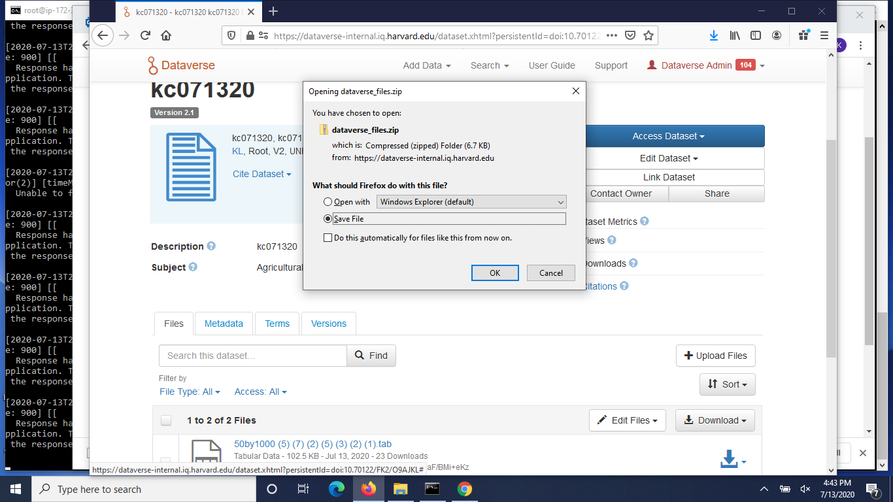The image size is (893, 502).
Task: Expand Edit Files dropdown
Action: pyautogui.click(x=628, y=420)
